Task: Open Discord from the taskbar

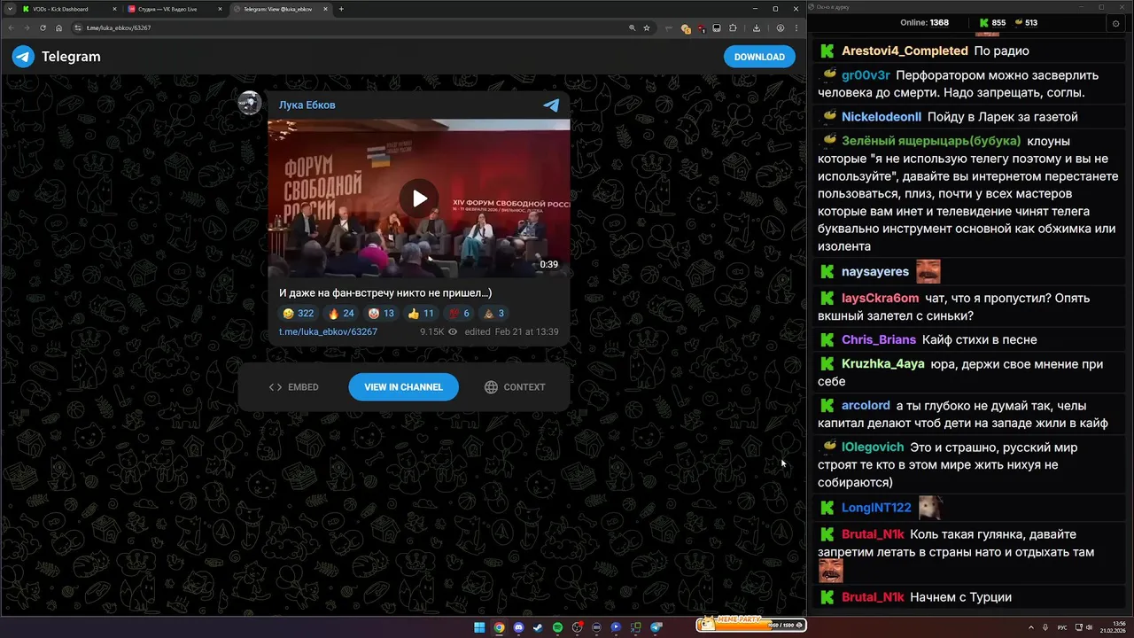Action: [x=518, y=627]
